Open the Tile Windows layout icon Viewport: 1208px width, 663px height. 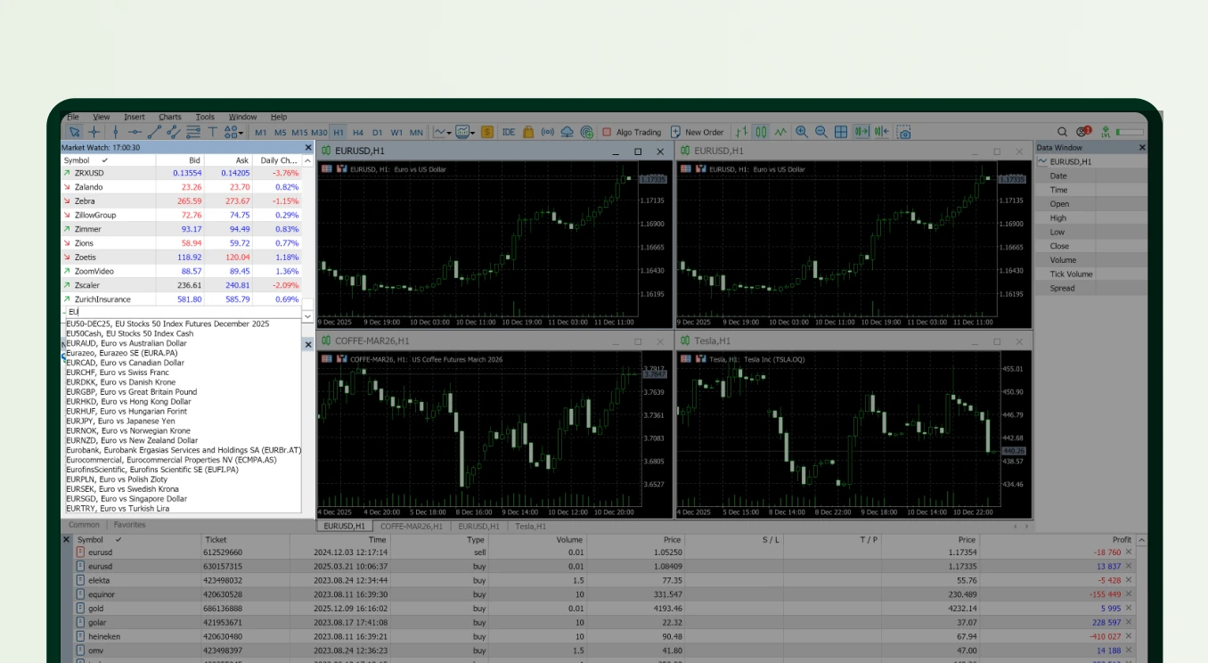pyautogui.click(x=841, y=131)
